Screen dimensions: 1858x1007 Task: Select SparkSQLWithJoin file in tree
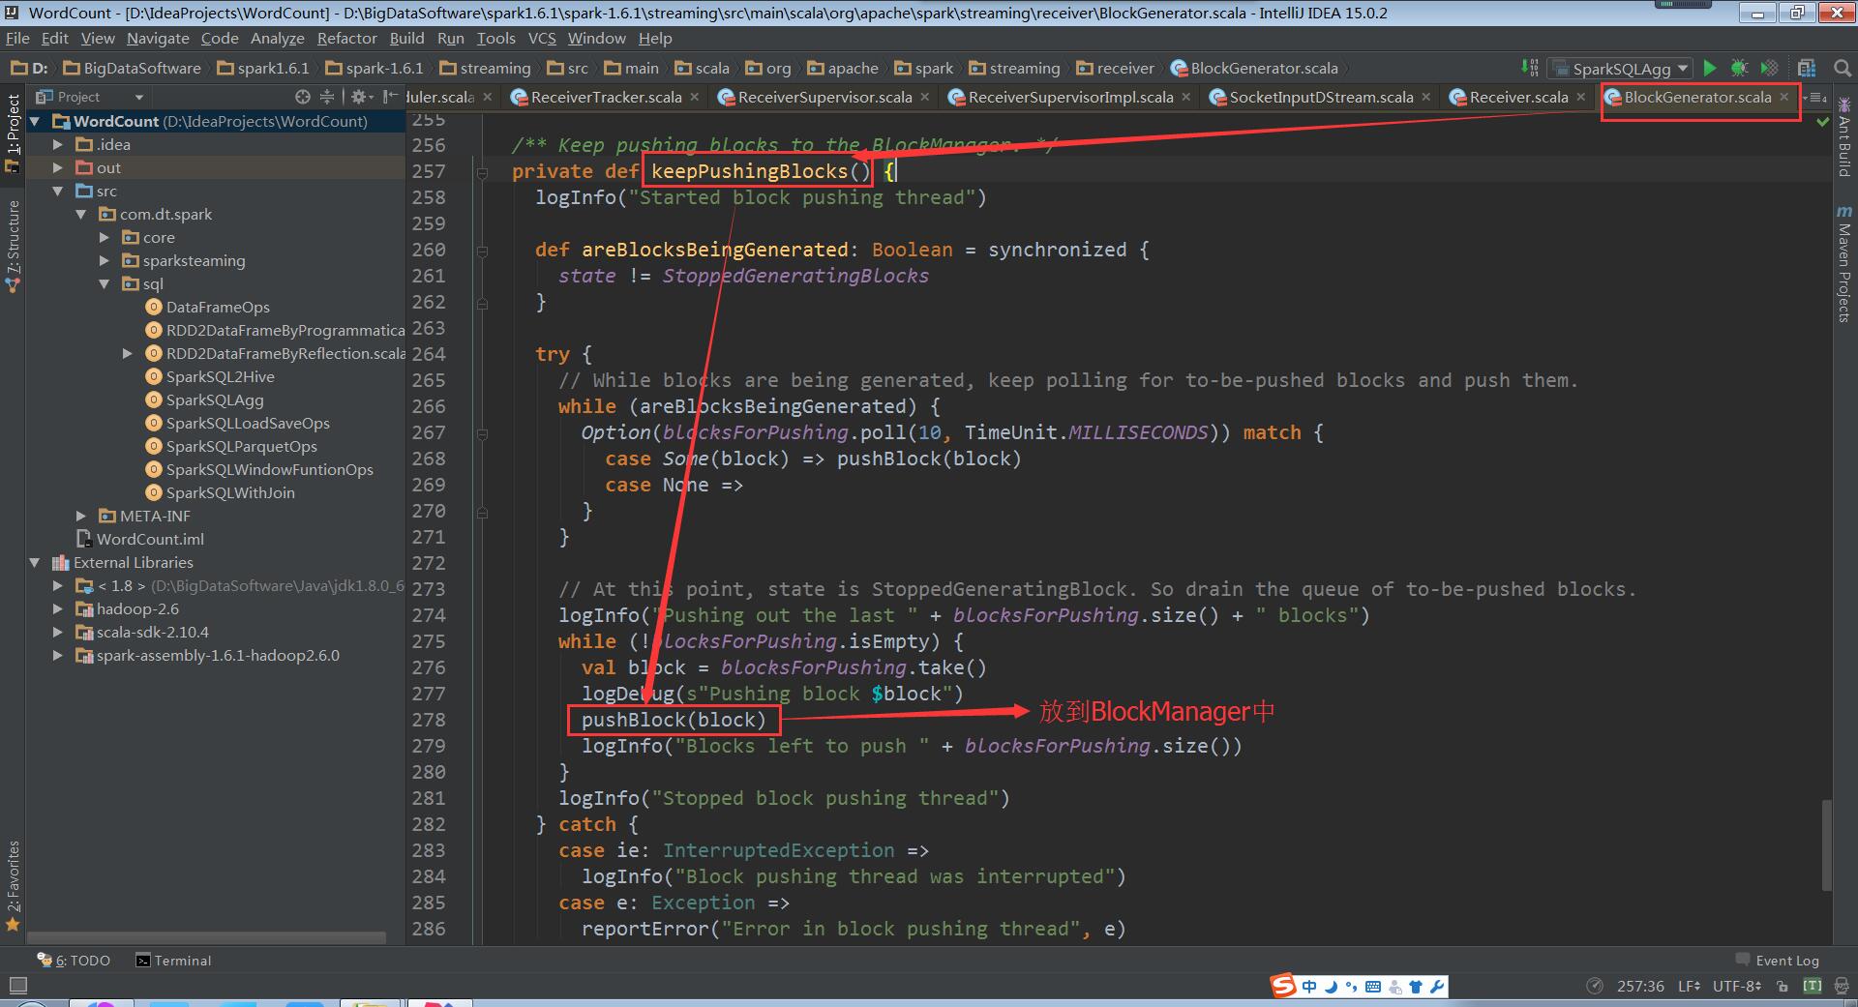point(230,492)
